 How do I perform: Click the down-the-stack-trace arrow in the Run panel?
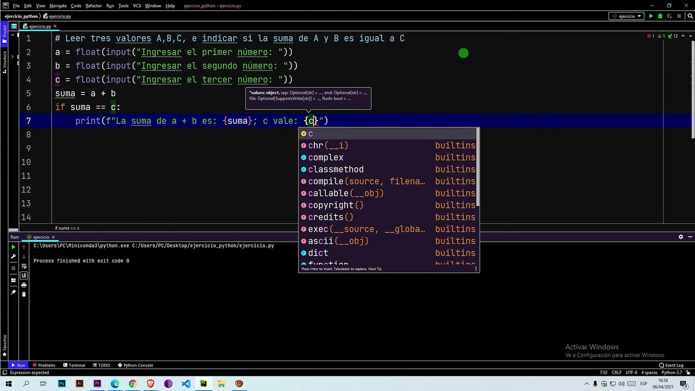point(24,256)
